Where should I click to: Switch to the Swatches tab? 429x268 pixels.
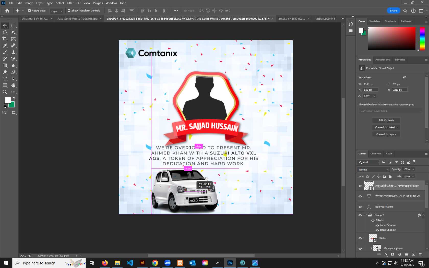coord(375,21)
